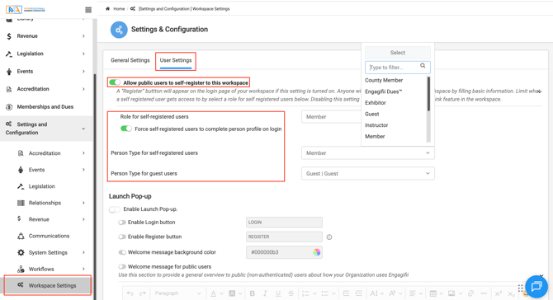Viewport: 553px width, 300px height.
Task: Click the increase indent icon in editor
Action: point(359,293)
